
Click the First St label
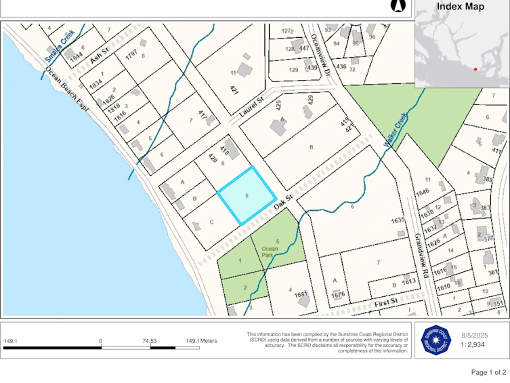pos(386,303)
